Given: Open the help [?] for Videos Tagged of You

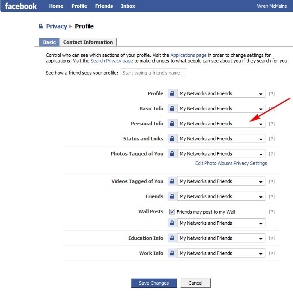Looking at the screenshot, I should tap(272, 181).
